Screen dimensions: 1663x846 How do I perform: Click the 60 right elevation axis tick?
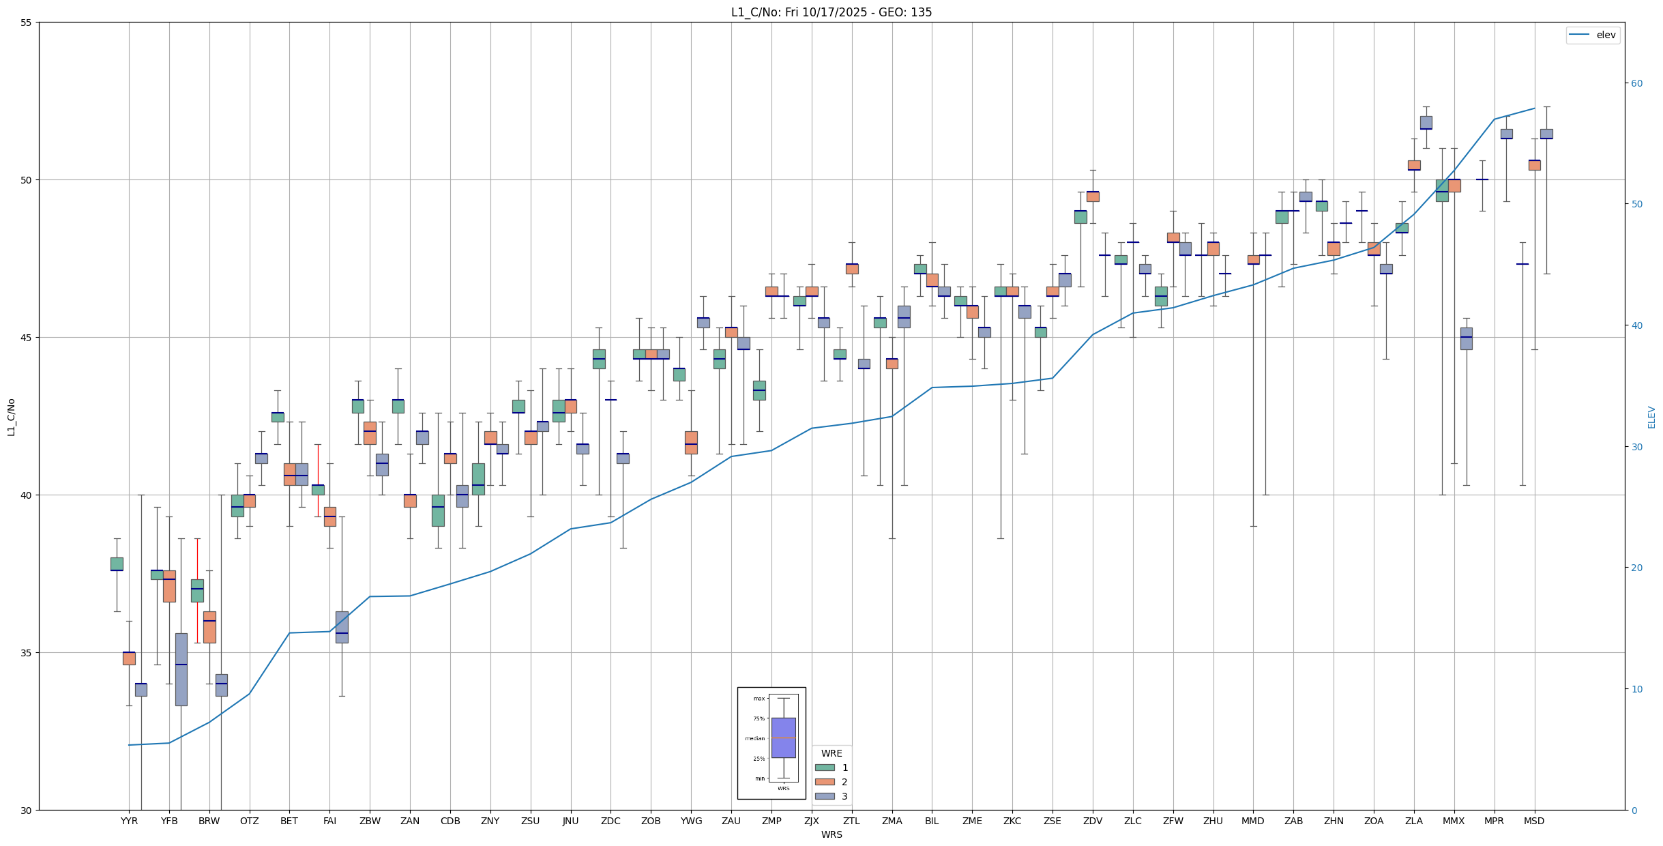[1636, 83]
